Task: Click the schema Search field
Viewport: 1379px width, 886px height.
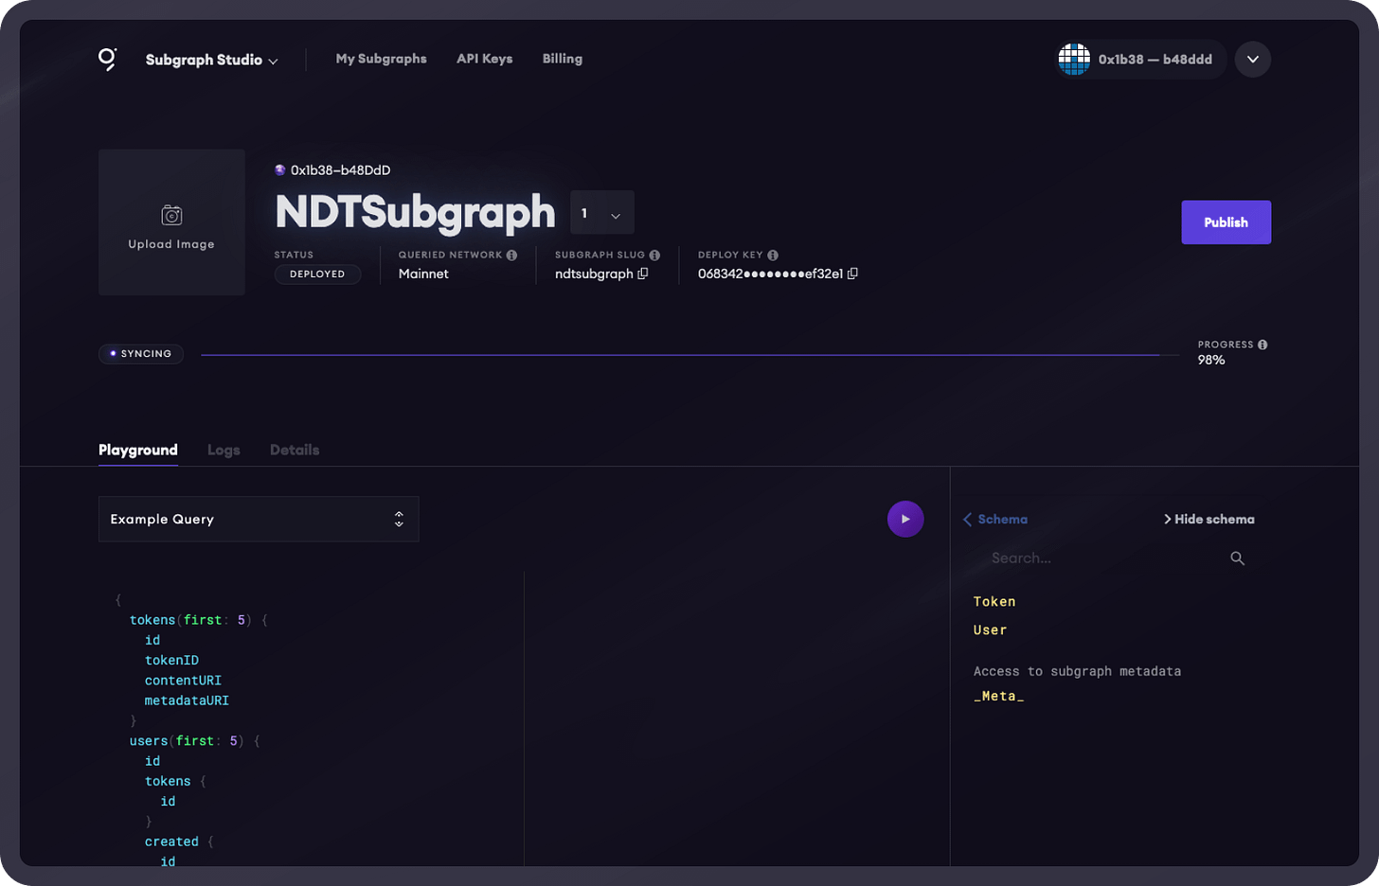Action: click(1099, 558)
